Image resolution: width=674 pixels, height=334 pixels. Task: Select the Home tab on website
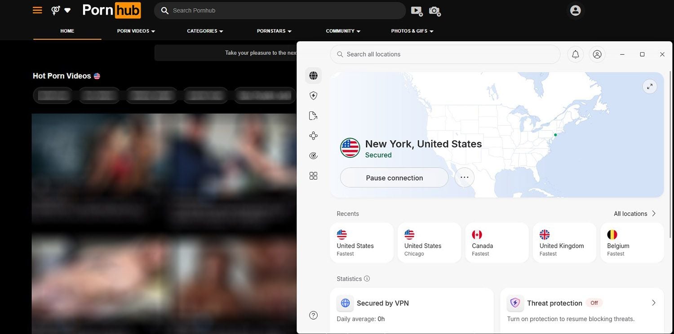67,31
